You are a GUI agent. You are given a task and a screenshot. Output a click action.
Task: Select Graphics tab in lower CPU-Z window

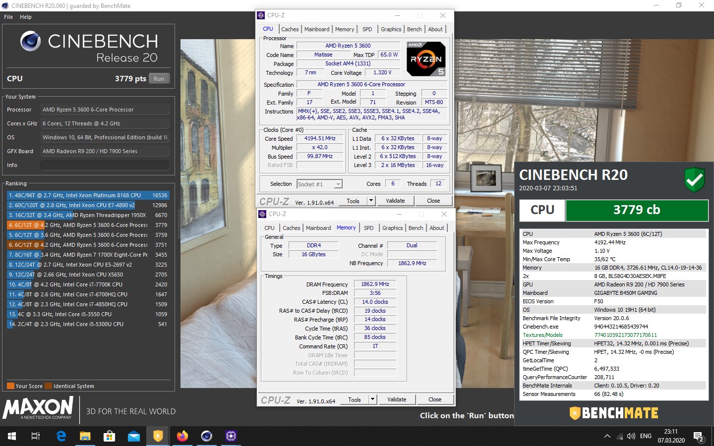click(393, 228)
